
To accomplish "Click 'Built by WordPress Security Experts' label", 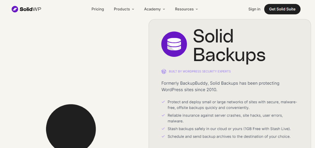I will (200, 71).
